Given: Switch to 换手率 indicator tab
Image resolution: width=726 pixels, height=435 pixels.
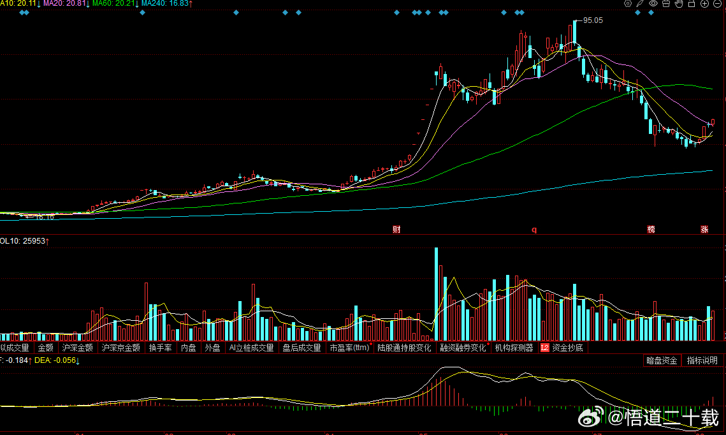Looking at the screenshot, I should tap(160, 348).
